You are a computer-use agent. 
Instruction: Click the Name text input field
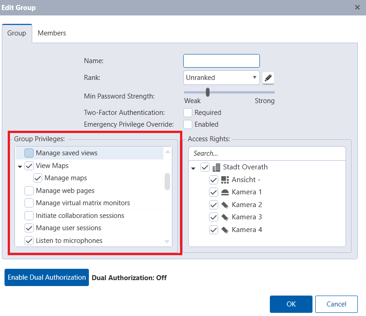pyautogui.click(x=221, y=61)
